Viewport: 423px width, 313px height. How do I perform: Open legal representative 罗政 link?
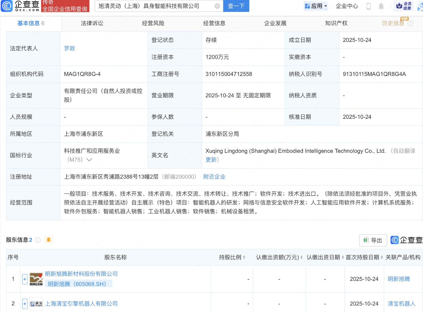(70, 48)
